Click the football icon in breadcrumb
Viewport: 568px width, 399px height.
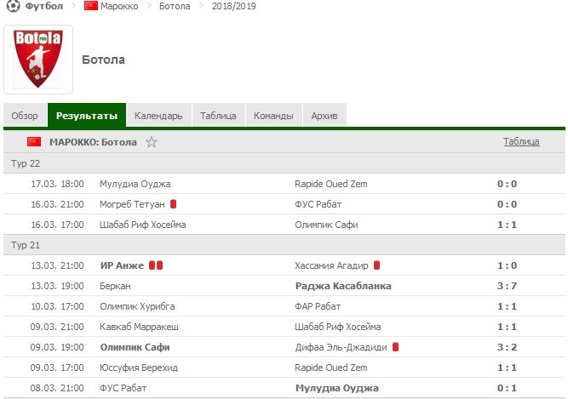pyautogui.click(x=11, y=6)
